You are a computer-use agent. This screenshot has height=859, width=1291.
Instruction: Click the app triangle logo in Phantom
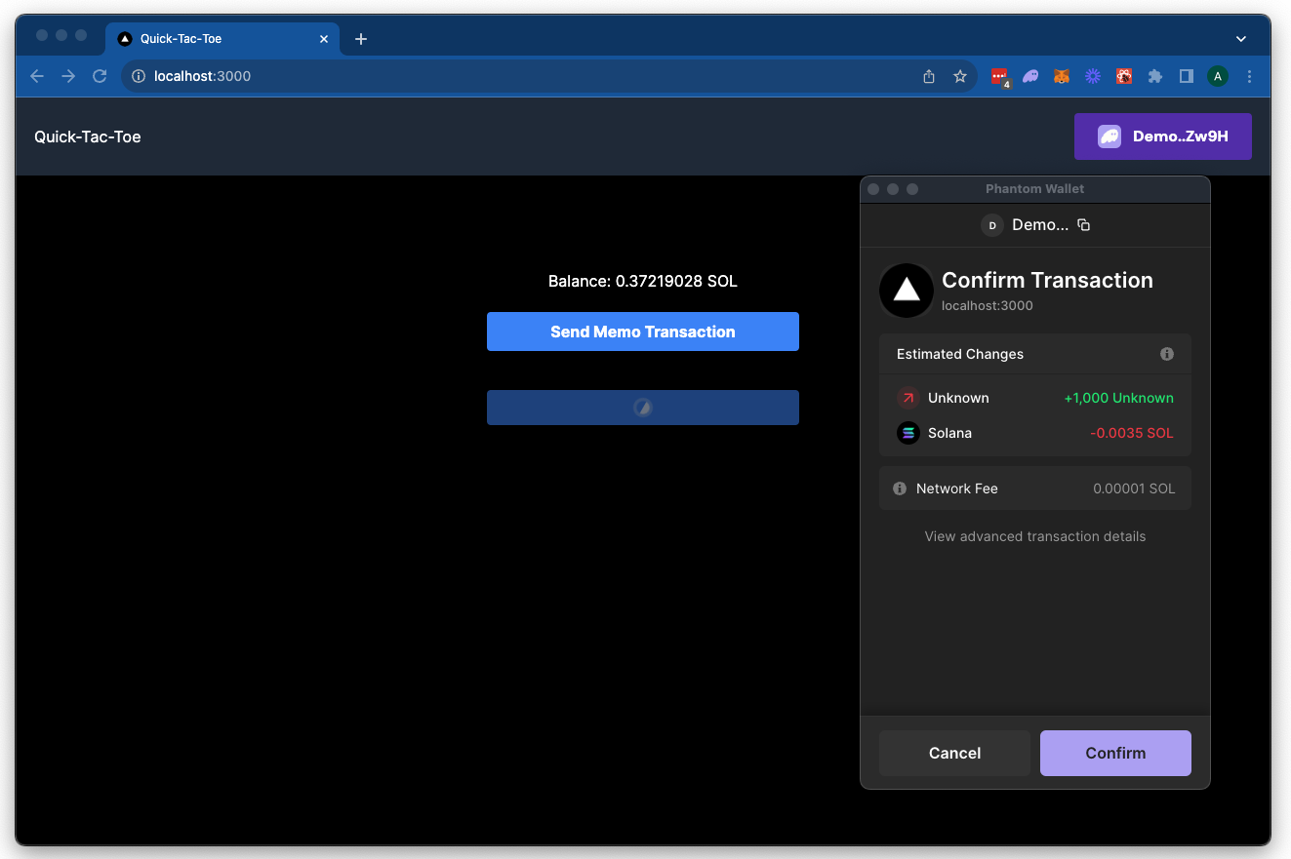[907, 291]
